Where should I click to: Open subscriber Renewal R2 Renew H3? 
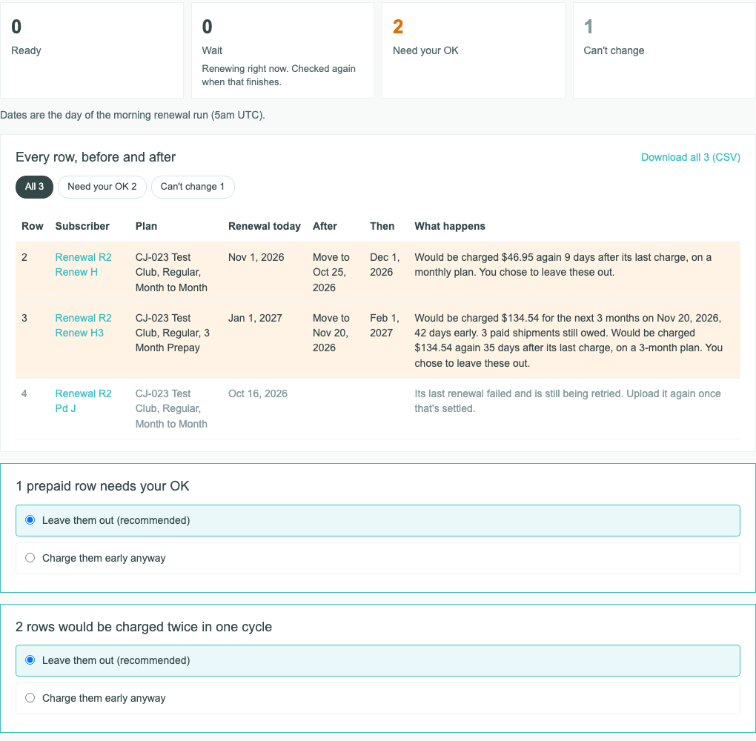[x=84, y=325]
